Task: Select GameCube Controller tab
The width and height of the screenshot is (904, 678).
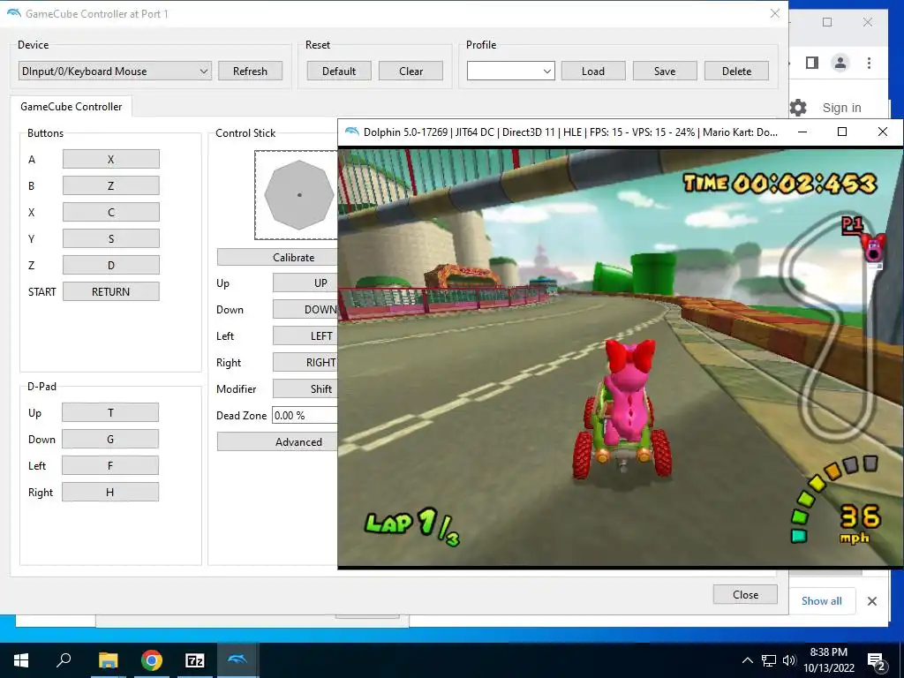Action: click(x=72, y=106)
